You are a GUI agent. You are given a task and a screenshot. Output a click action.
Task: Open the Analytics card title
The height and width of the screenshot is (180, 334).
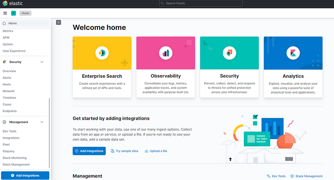(x=293, y=76)
